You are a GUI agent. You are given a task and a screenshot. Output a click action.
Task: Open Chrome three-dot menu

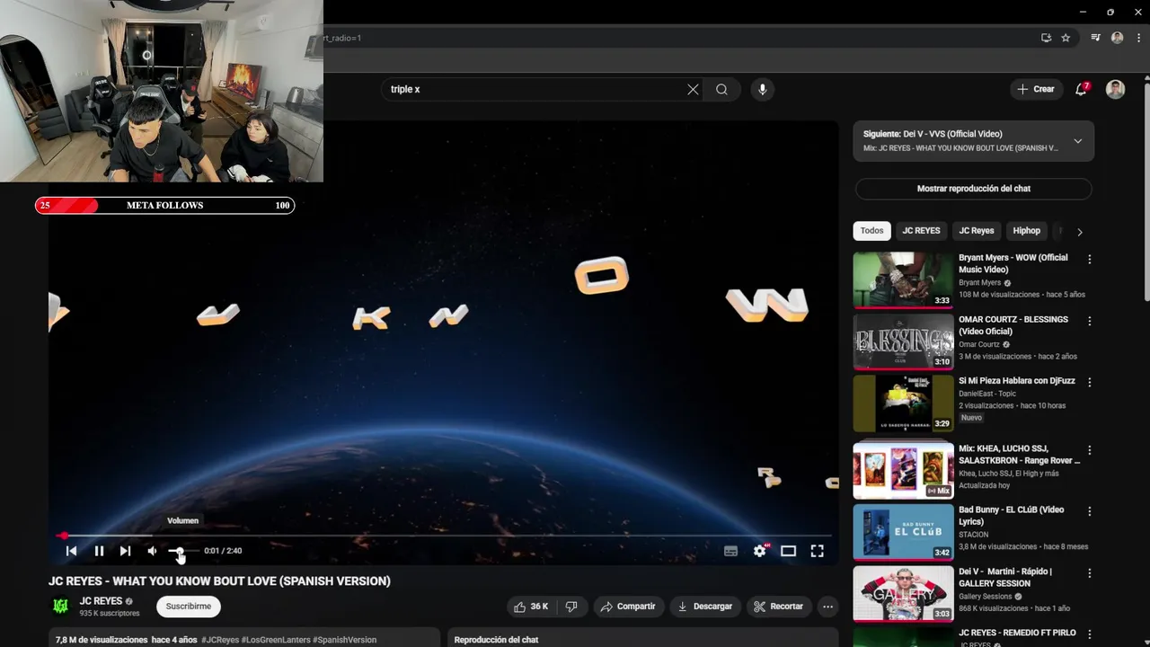1137,38
